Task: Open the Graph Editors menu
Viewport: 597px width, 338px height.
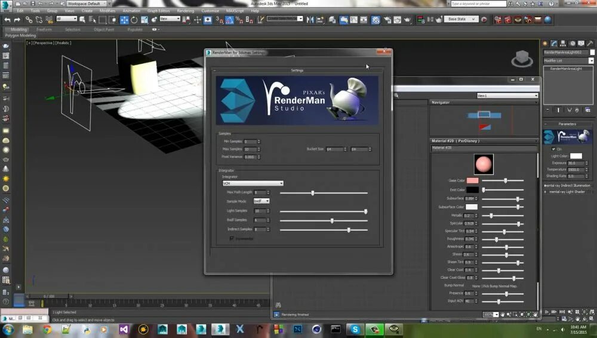Action: [159, 11]
